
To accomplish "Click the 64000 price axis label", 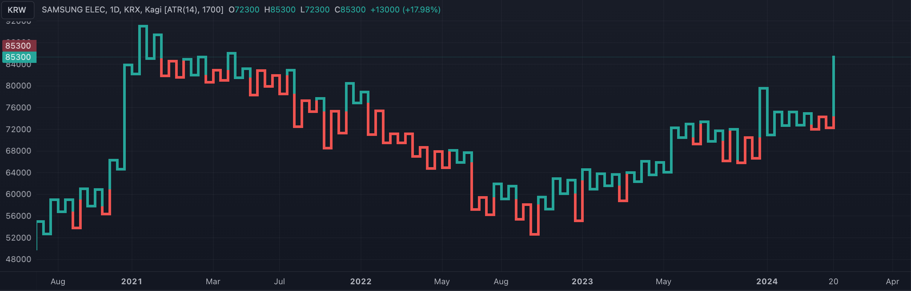I will point(18,173).
